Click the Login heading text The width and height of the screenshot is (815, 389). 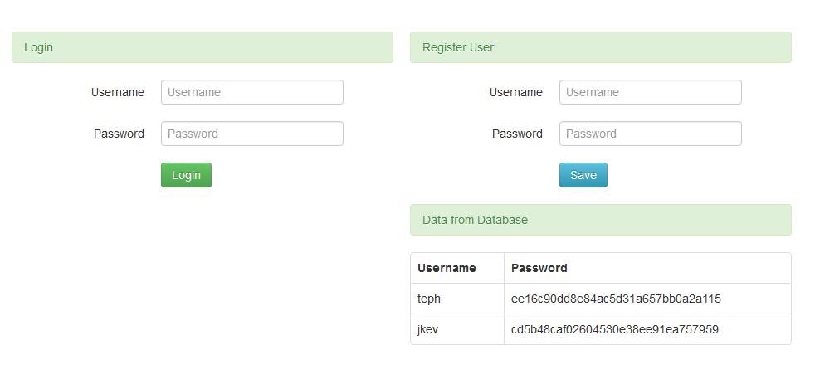(x=38, y=47)
